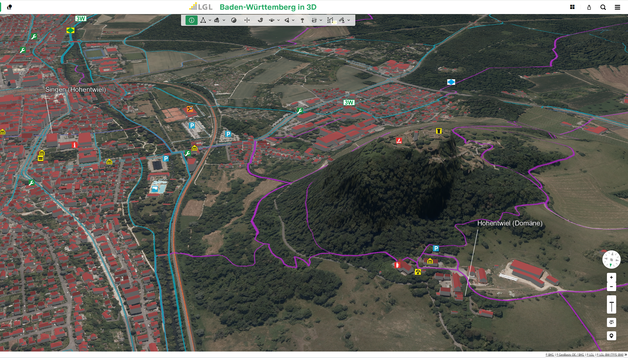Click the tilt slider handle
The image size is (628, 358).
pyautogui.click(x=611, y=303)
